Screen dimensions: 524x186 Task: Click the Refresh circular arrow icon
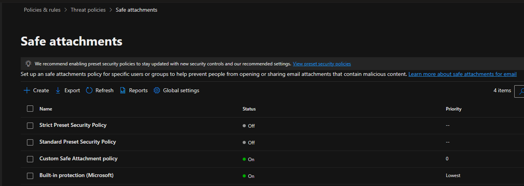pos(89,90)
